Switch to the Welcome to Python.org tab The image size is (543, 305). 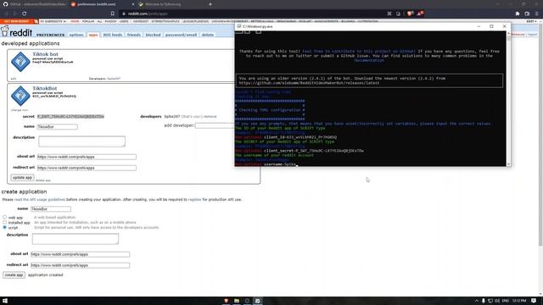pyautogui.click(x=163, y=4)
